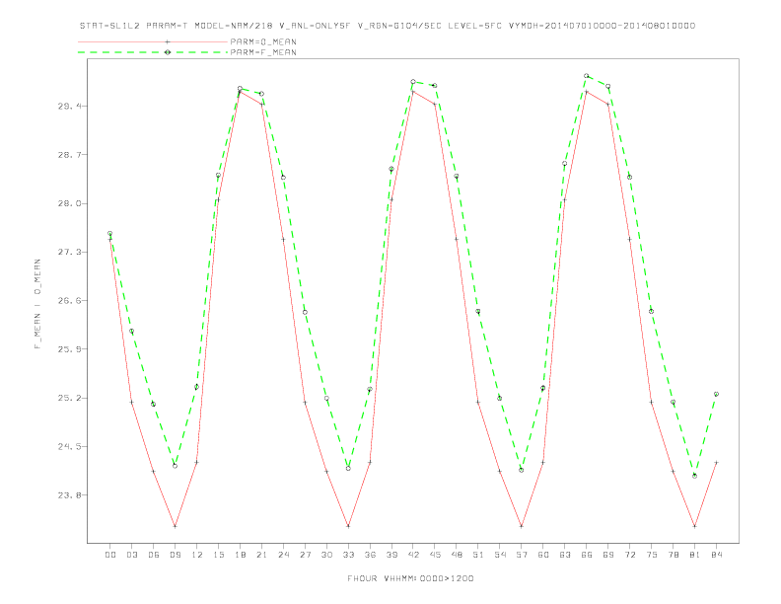Click x-axis tick label 36
This screenshot has height=604, width=781.
click(370, 555)
